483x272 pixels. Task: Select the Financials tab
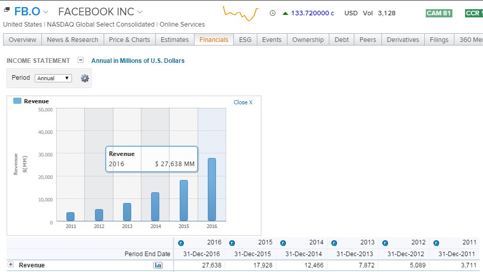tap(214, 40)
